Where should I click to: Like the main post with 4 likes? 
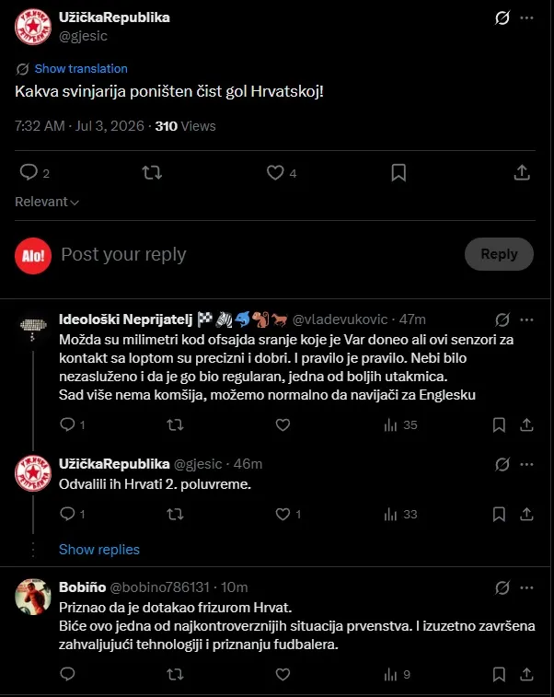(x=275, y=172)
